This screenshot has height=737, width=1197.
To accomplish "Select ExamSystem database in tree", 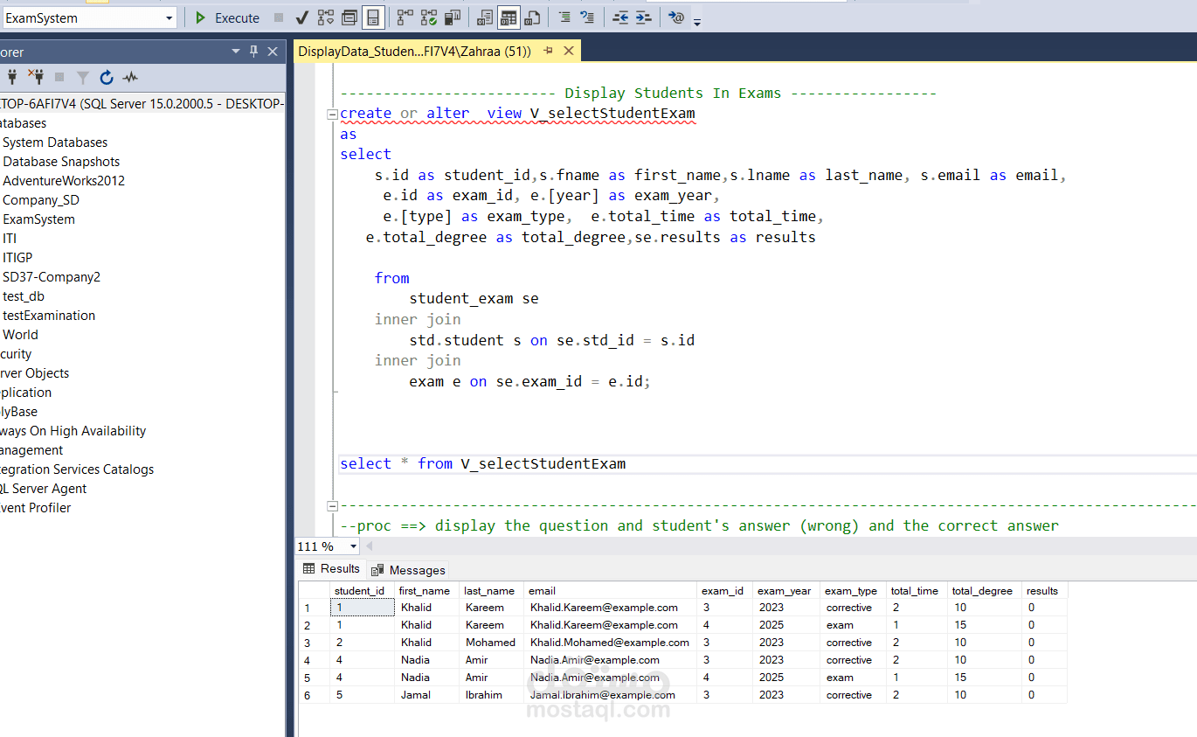I will [38, 219].
